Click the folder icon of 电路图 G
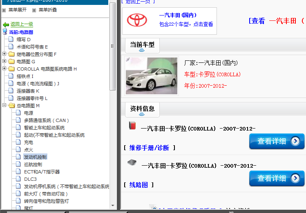The image size is (306, 213). pos(11,61)
